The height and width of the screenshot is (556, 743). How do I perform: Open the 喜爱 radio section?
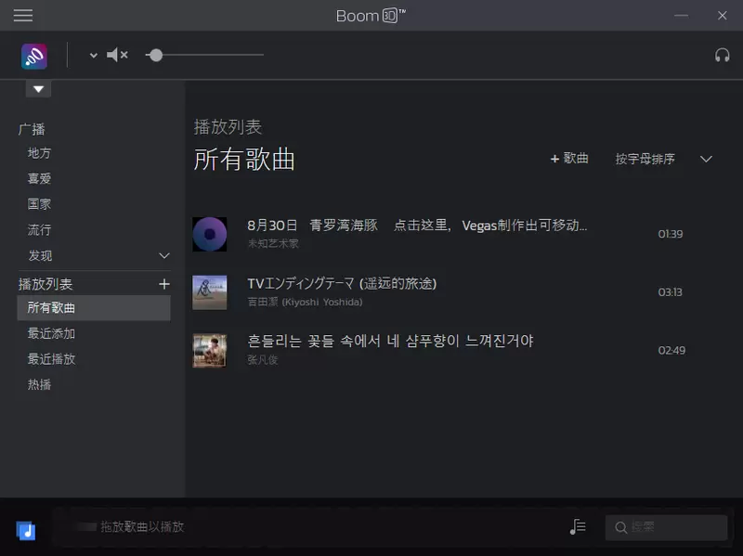tap(39, 178)
